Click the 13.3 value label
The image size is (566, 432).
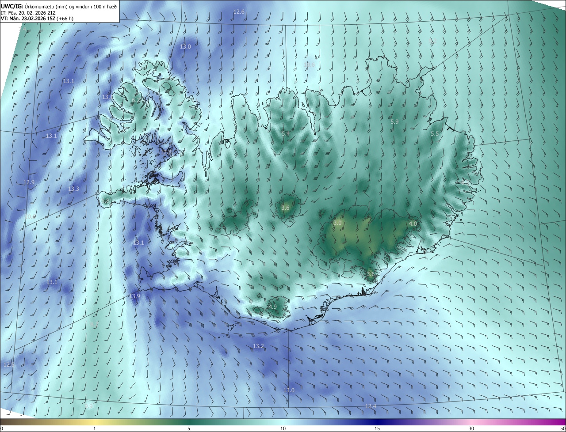coord(73,189)
